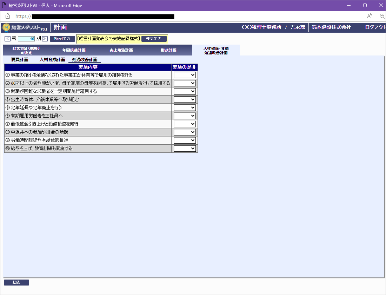Click the zoom magnifier icon in address bar
Image resolution: width=386 pixels, height=295 pixels.
pyautogui.click(x=382, y=16)
